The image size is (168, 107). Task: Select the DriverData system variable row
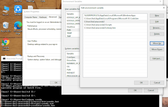tap(73, 60)
